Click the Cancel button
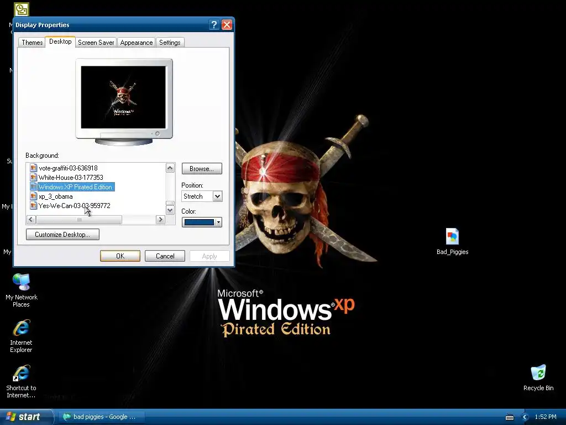Screen dimensions: 566x425 pos(165,256)
